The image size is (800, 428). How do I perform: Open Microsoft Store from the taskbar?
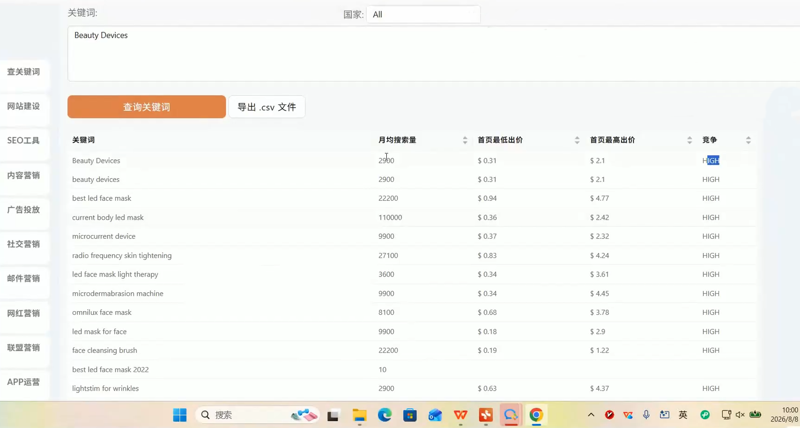tap(410, 415)
